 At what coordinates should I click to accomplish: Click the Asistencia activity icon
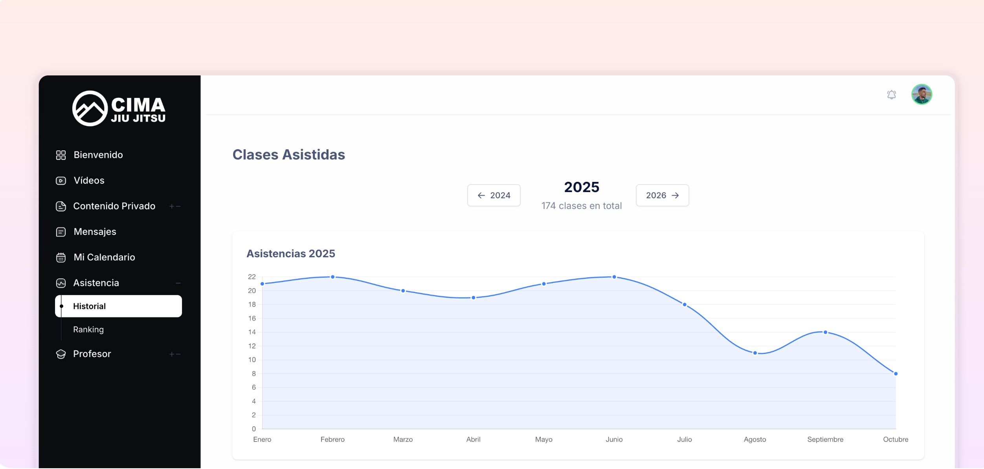pyautogui.click(x=61, y=283)
